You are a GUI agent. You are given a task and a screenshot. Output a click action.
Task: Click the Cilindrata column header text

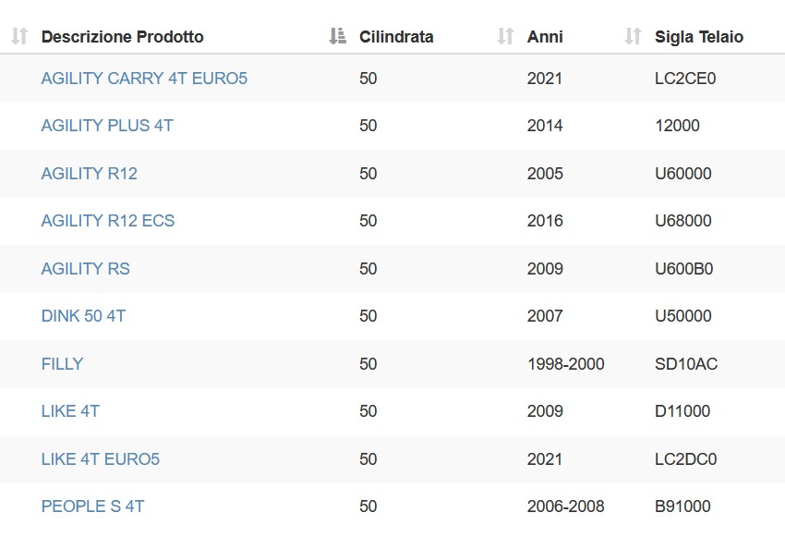click(x=396, y=37)
